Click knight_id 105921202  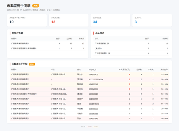point(93,109)
